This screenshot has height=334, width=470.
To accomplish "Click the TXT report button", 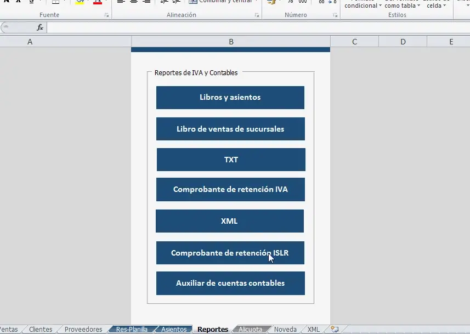I will pos(231,160).
